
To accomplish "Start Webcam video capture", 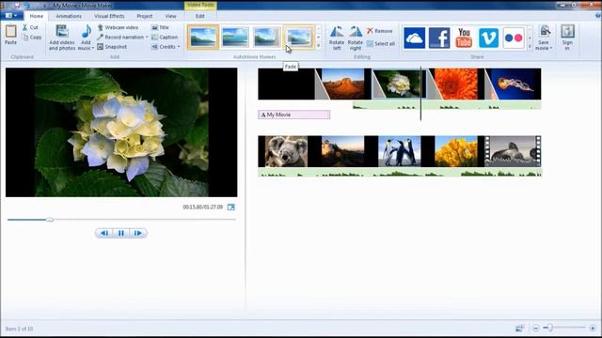I will 118,27.
